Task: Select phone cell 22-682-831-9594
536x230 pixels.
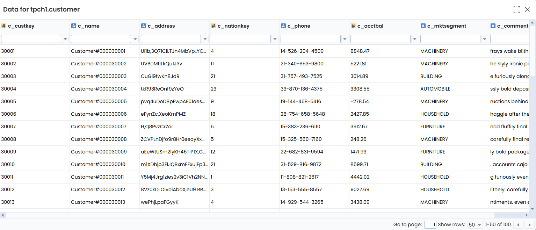Action: coord(314,152)
